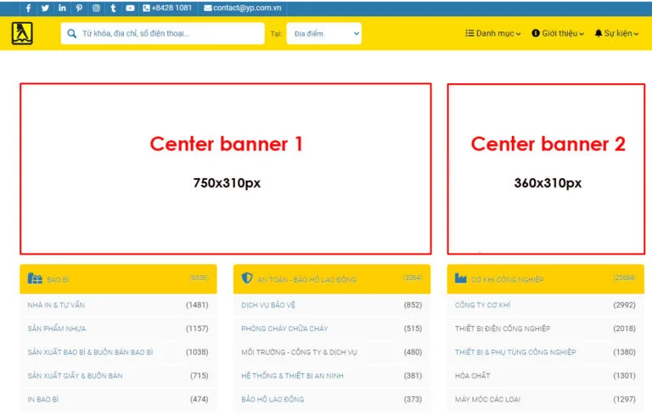652x415 pixels.
Task: Open the LinkedIn social icon
Action: coord(62,8)
